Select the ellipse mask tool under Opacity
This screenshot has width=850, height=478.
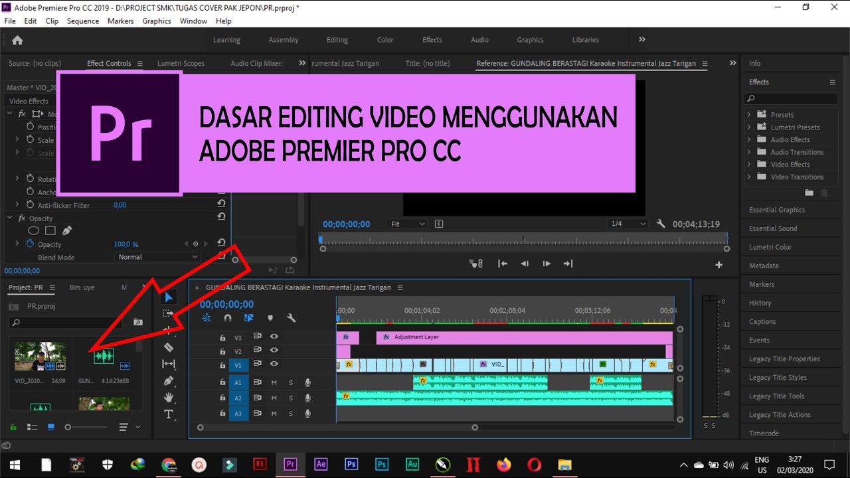pos(33,230)
